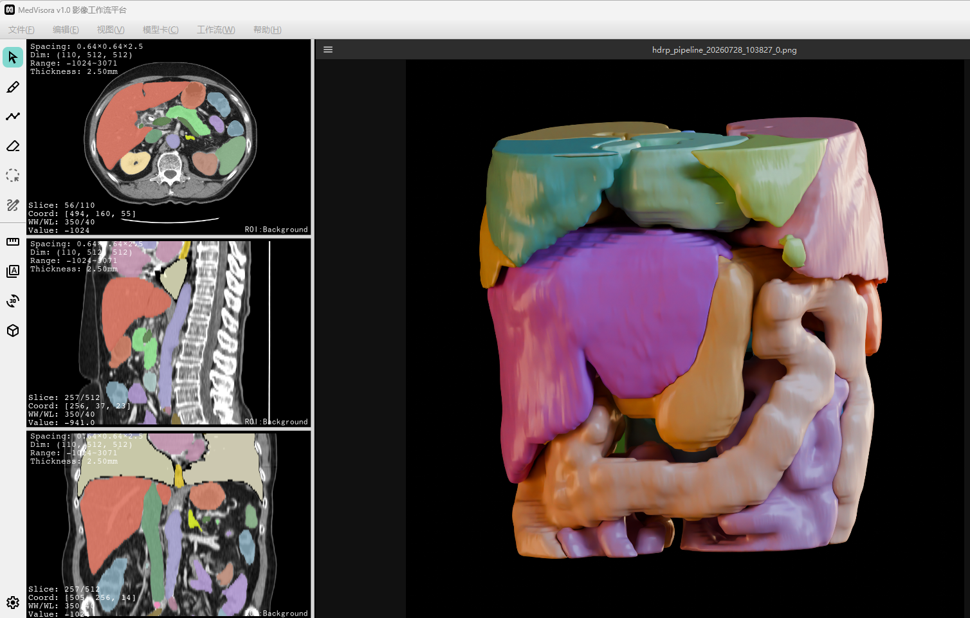Click the axial CT slice view
Screen dimensions: 970x618
pos(169,137)
